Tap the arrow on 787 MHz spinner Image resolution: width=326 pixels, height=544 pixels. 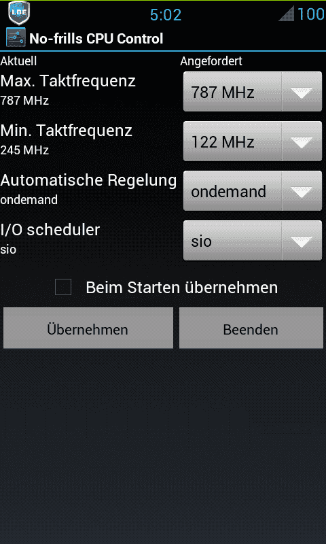click(x=302, y=92)
